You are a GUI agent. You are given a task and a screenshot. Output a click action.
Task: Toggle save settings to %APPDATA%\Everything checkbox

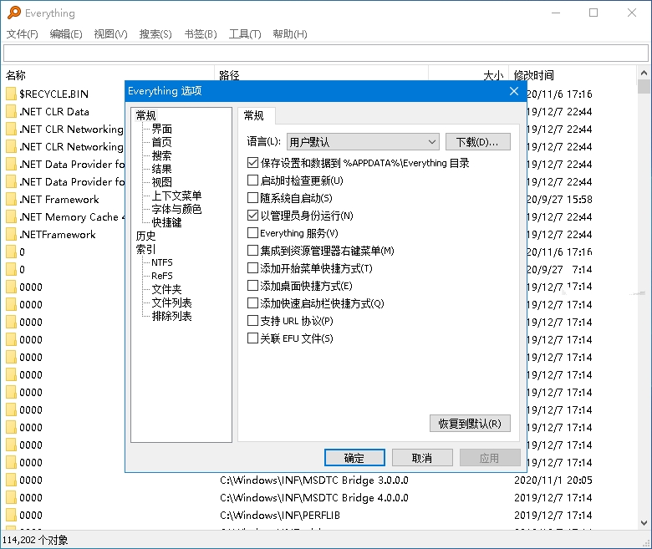[252, 162]
